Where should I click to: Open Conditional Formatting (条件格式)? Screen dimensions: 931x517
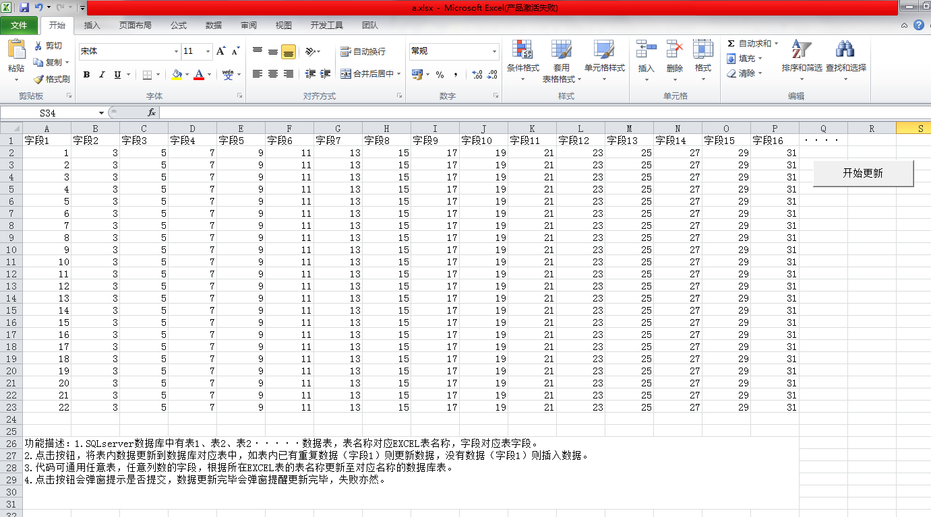[x=522, y=56]
